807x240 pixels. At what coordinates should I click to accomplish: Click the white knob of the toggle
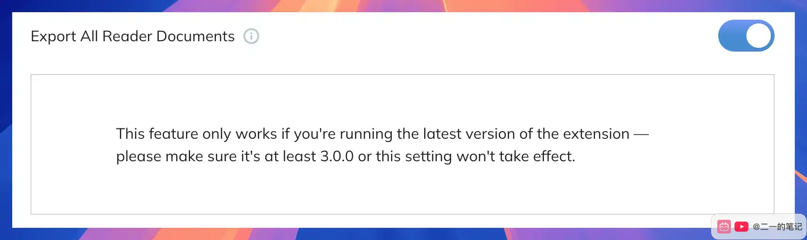(x=759, y=36)
